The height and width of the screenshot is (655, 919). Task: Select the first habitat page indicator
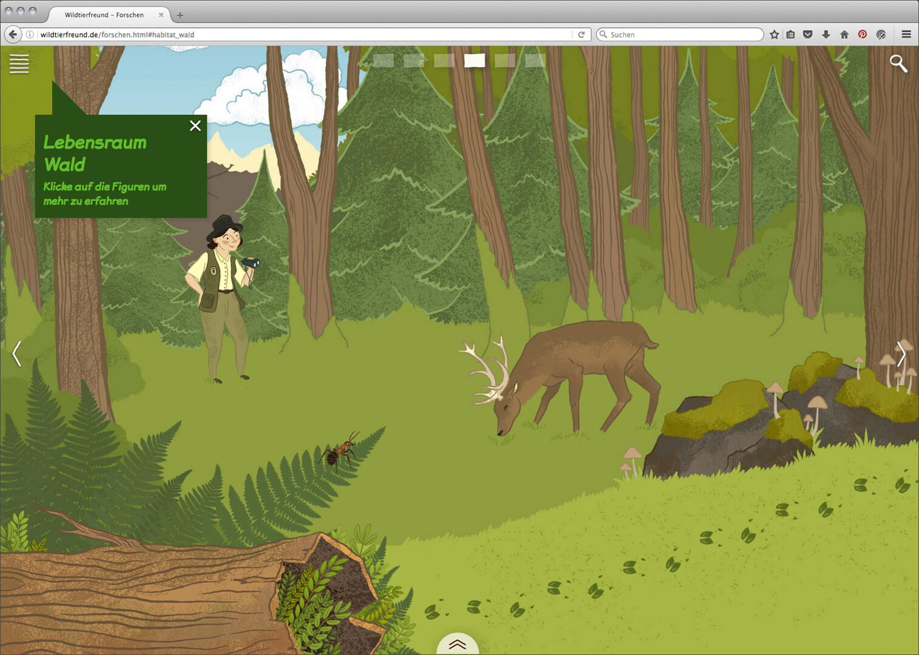pyautogui.click(x=383, y=60)
